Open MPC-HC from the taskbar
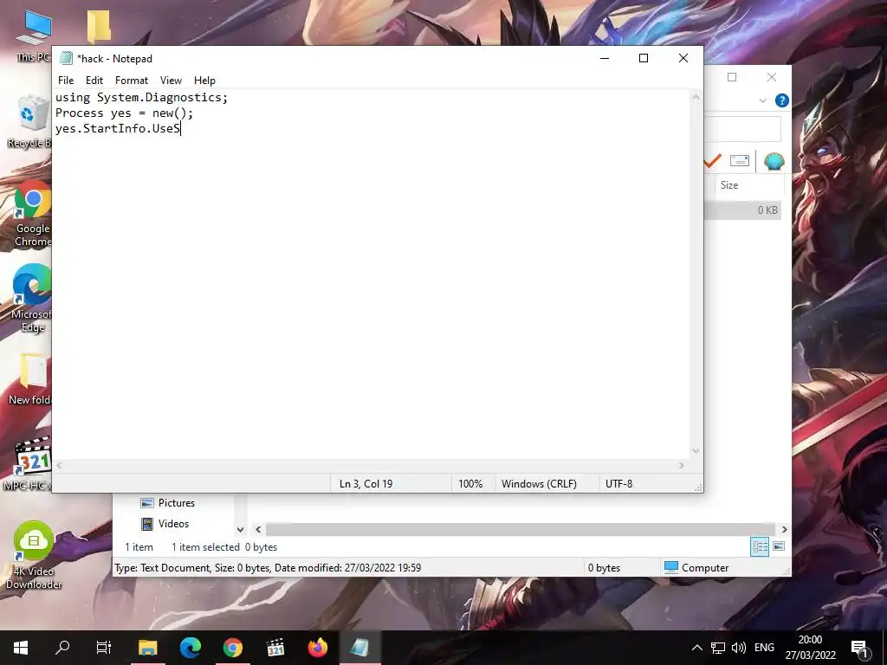887x665 pixels. 275,648
